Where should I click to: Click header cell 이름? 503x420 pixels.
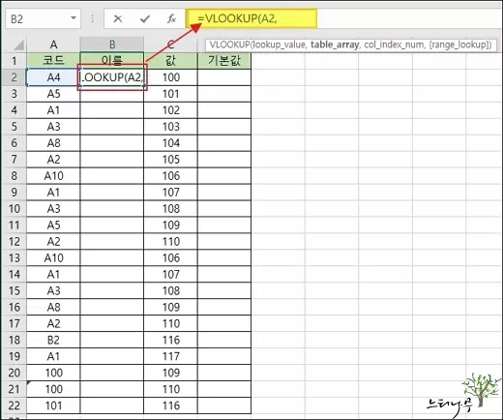(x=112, y=61)
